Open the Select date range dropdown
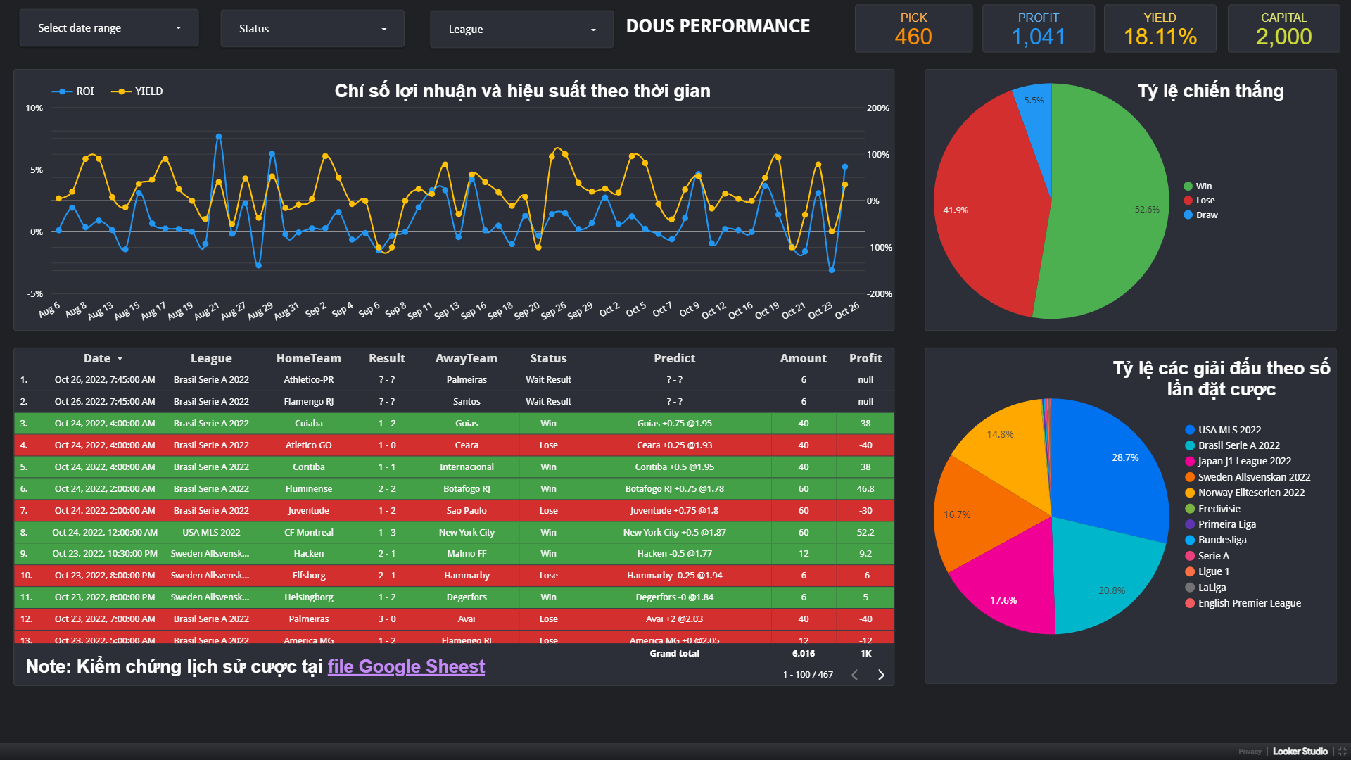This screenshot has width=1351, height=760. coord(109,28)
